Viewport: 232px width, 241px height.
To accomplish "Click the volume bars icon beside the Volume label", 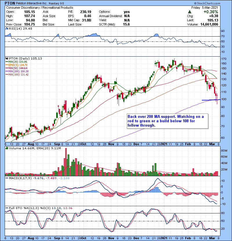I will point(7,148).
